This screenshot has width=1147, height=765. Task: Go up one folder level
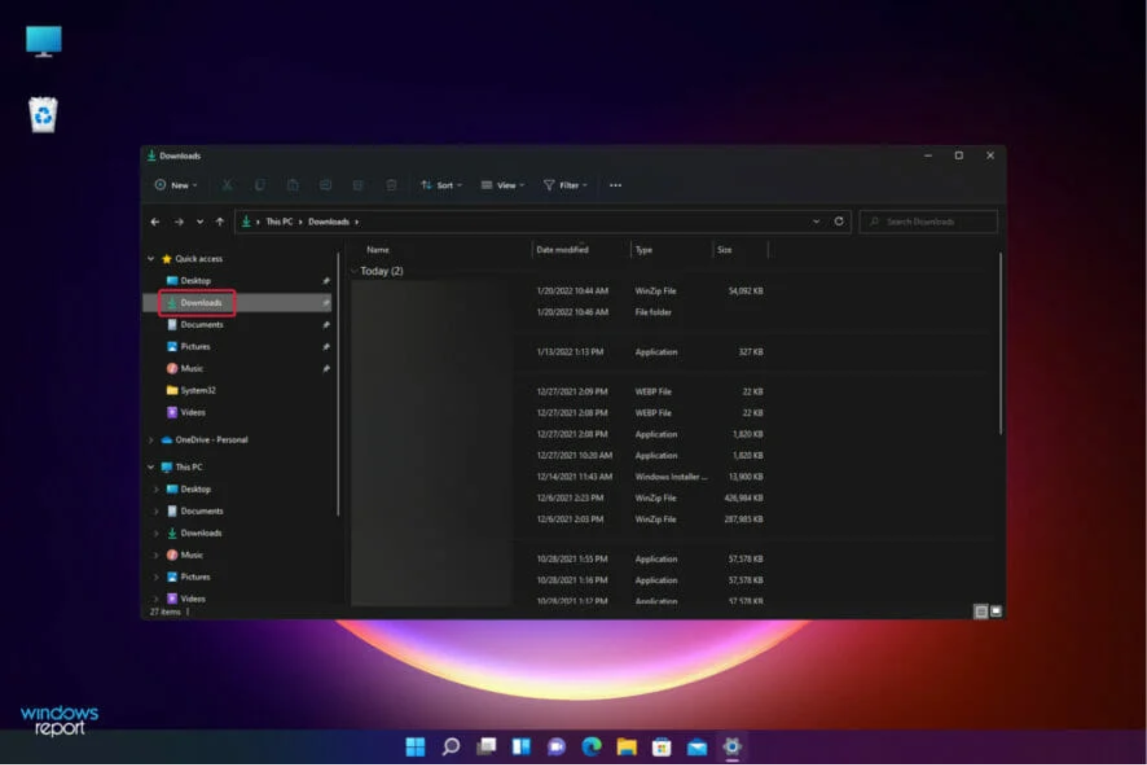[220, 222]
